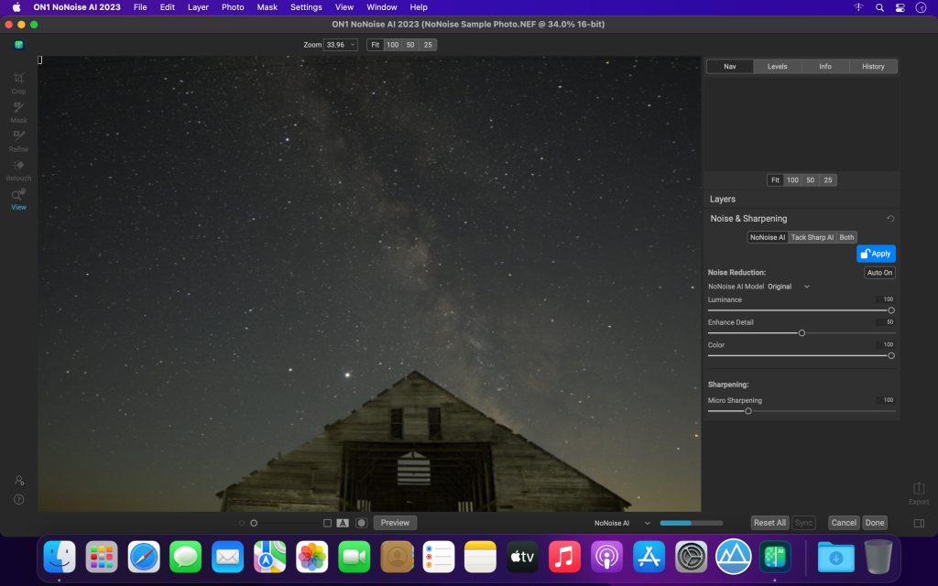Click the Apply button

click(x=876, y=254)
